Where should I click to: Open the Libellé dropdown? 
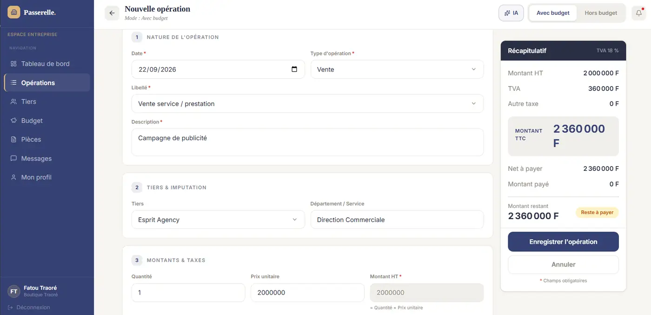pyautogui.click(x=307, y=104)
